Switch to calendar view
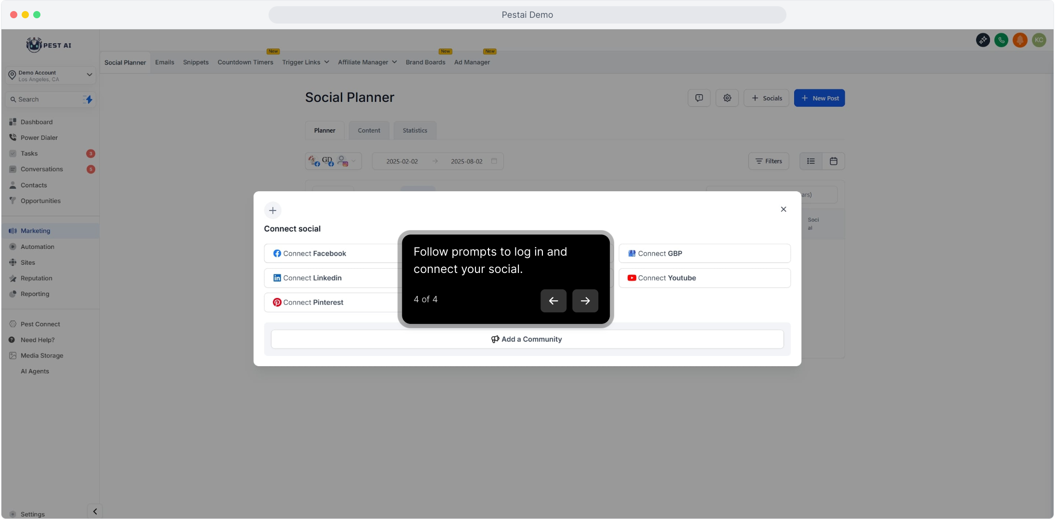 pos(834,161)
